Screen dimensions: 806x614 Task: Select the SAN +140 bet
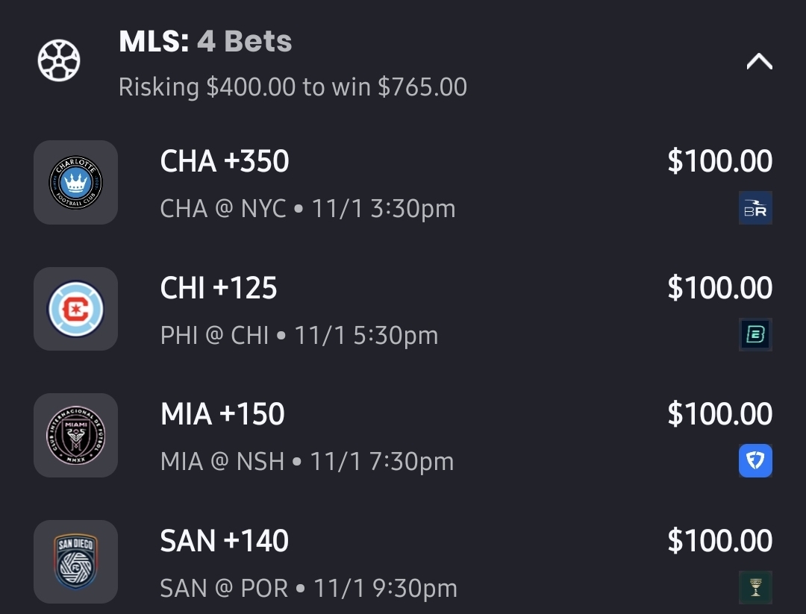(225, 541)
